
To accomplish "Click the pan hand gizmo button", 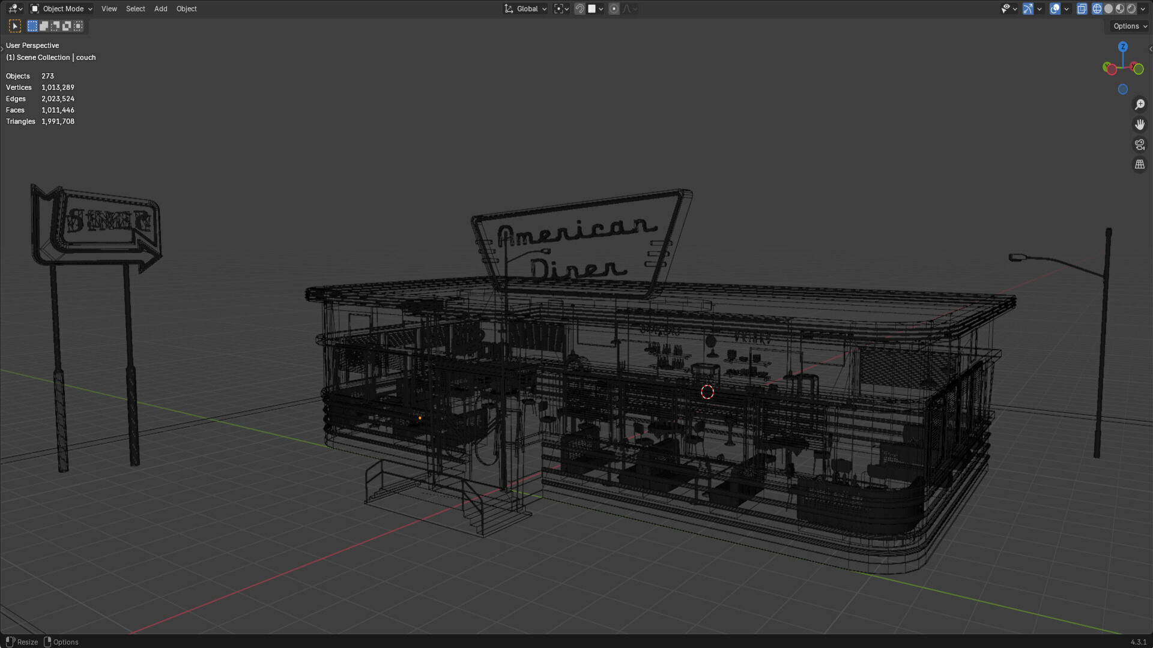I will pos(1139,124).
